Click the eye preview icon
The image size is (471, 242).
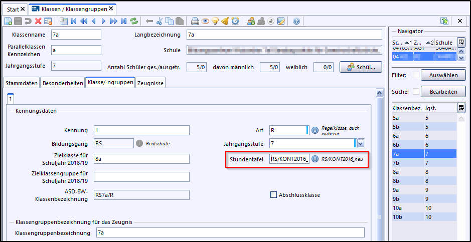click(205, 21)
